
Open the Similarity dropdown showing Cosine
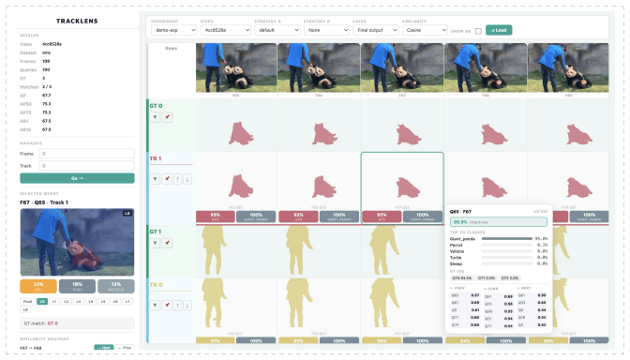(425, 30)
